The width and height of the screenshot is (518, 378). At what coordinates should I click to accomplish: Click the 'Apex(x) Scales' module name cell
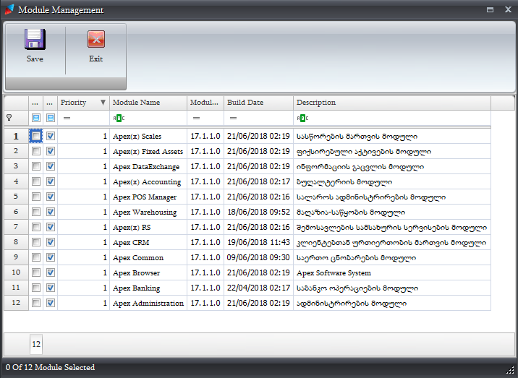click(x=148, y=136)
